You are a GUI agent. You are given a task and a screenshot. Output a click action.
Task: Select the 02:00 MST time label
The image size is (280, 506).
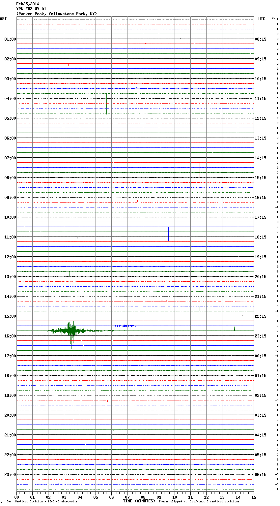(x=10, y=59)
